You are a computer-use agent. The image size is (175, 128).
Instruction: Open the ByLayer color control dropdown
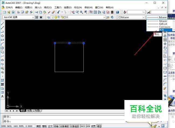pyautogui.click(x=143, y=17)
